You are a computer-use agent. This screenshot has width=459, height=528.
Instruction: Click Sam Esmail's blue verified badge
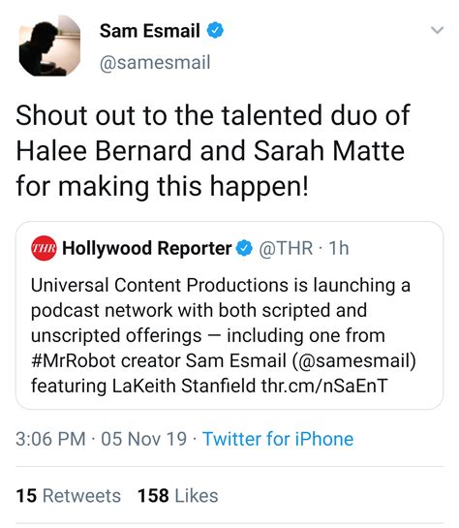[215, 31]
